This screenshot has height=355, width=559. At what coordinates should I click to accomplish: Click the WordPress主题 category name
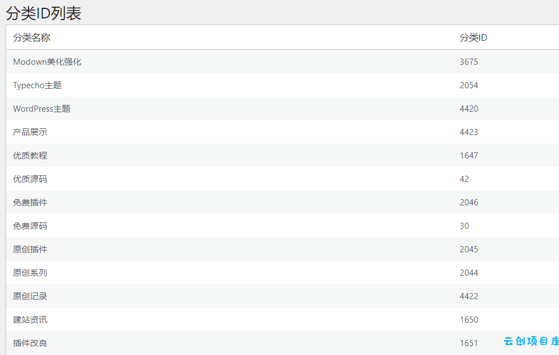[x=42, y=109]
